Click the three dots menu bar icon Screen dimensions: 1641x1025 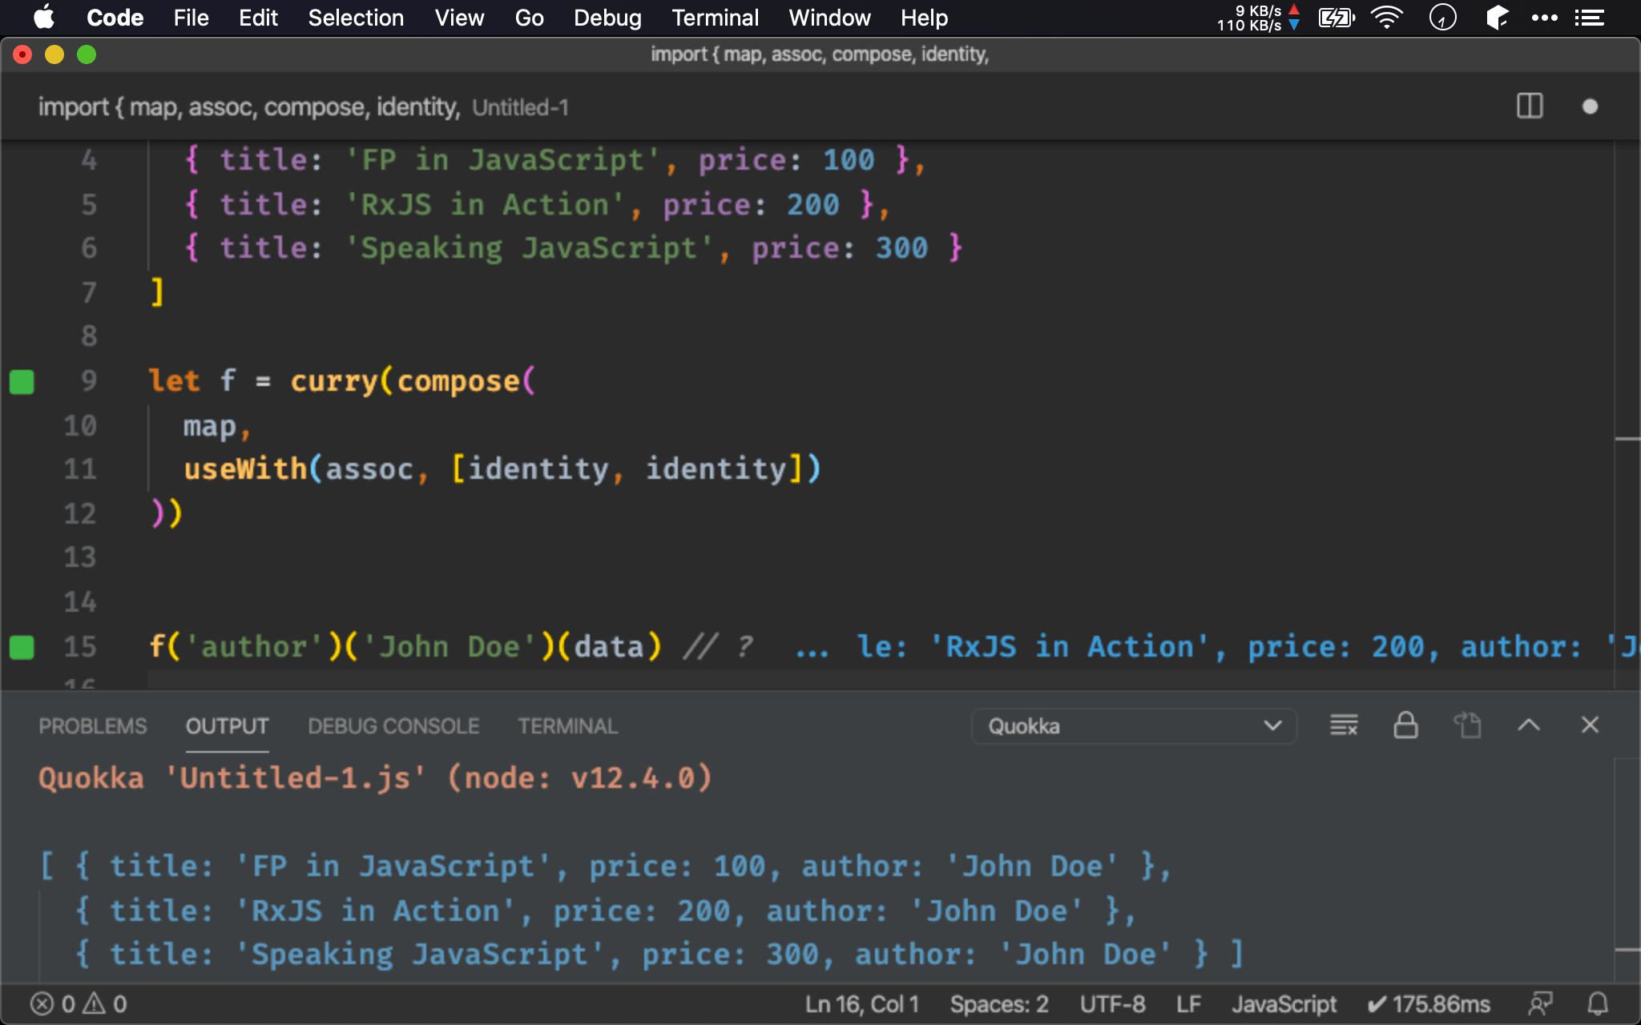pos(1545,18)
